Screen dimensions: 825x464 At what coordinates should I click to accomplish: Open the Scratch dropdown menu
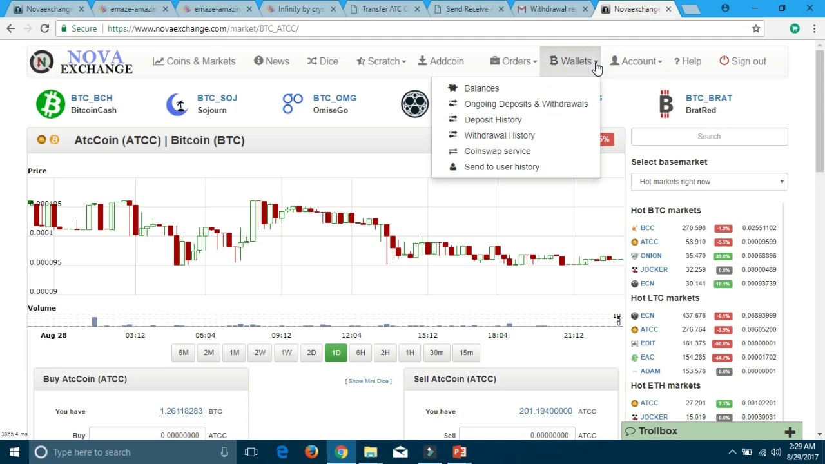point(382,61)
